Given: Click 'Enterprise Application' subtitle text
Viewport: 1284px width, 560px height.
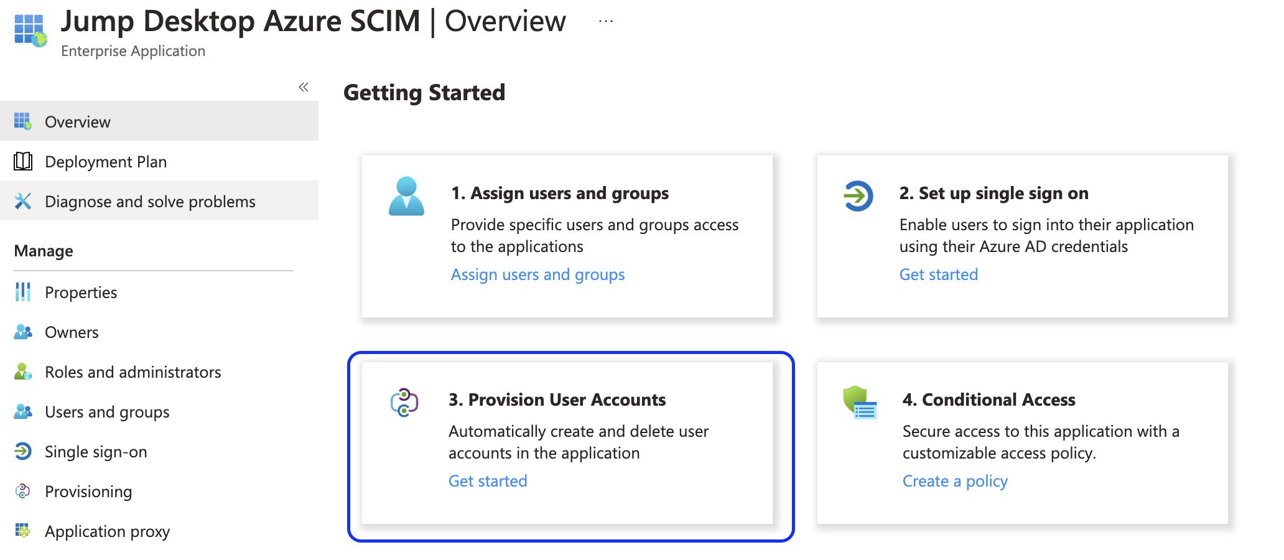Looking at the screenshot, I should (133, 51).
